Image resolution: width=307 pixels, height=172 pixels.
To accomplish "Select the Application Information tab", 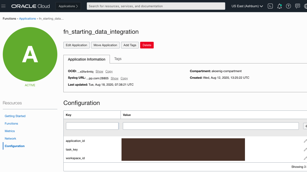I will point(86,59).
